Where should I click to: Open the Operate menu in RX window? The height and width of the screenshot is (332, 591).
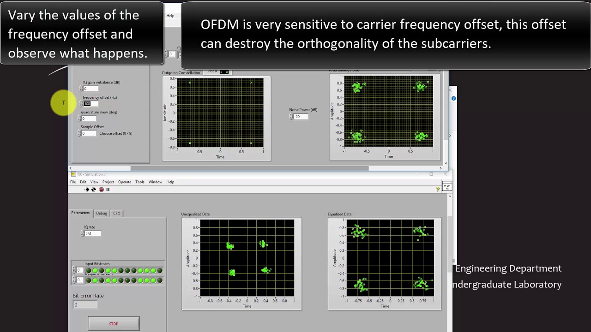pos(125,182)
